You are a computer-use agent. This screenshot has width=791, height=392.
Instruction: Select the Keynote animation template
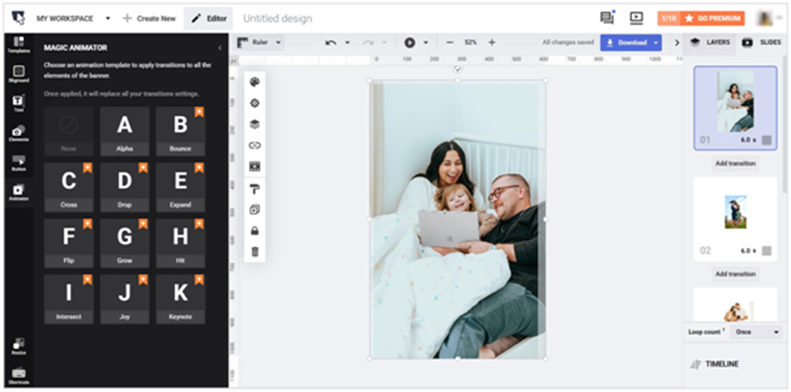[x=180, y=297]
